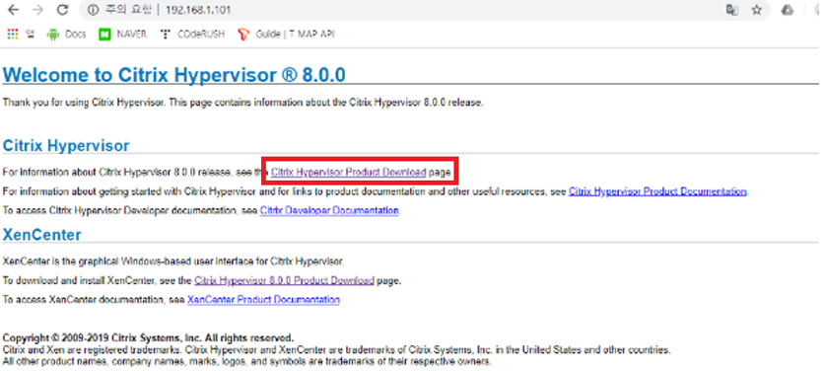Click the cloud extension icon

[x=788, y=10]
